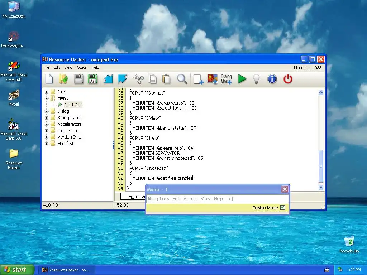Click the editor vertical scrollbar thumb

pos(321,166)
